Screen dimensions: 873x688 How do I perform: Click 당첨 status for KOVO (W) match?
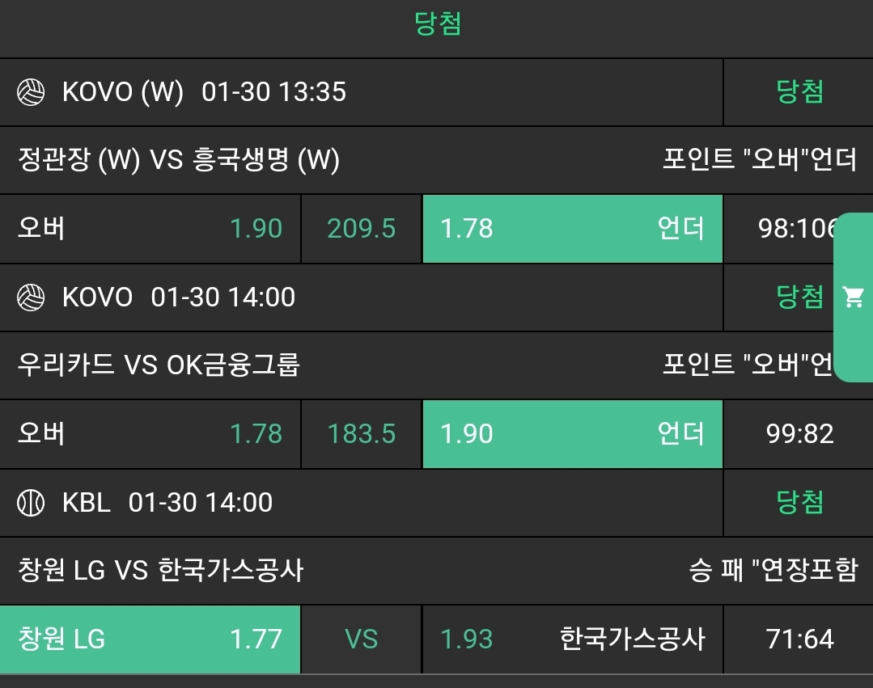799,92
